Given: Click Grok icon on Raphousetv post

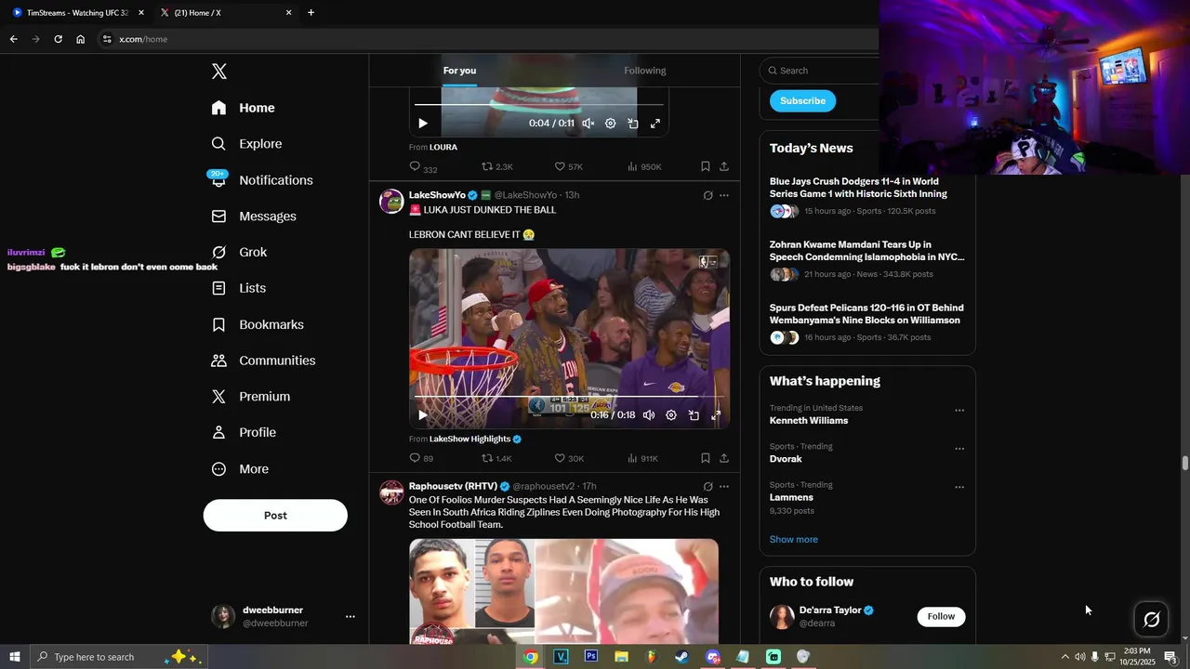Looking at the screenshot, I should [708, 487].
